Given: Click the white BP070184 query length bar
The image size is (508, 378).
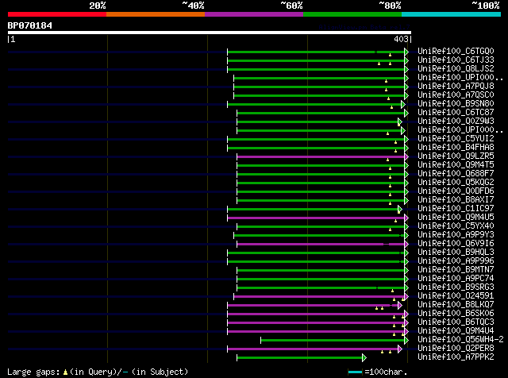Looking at the screenshot, I should [210, 33].
